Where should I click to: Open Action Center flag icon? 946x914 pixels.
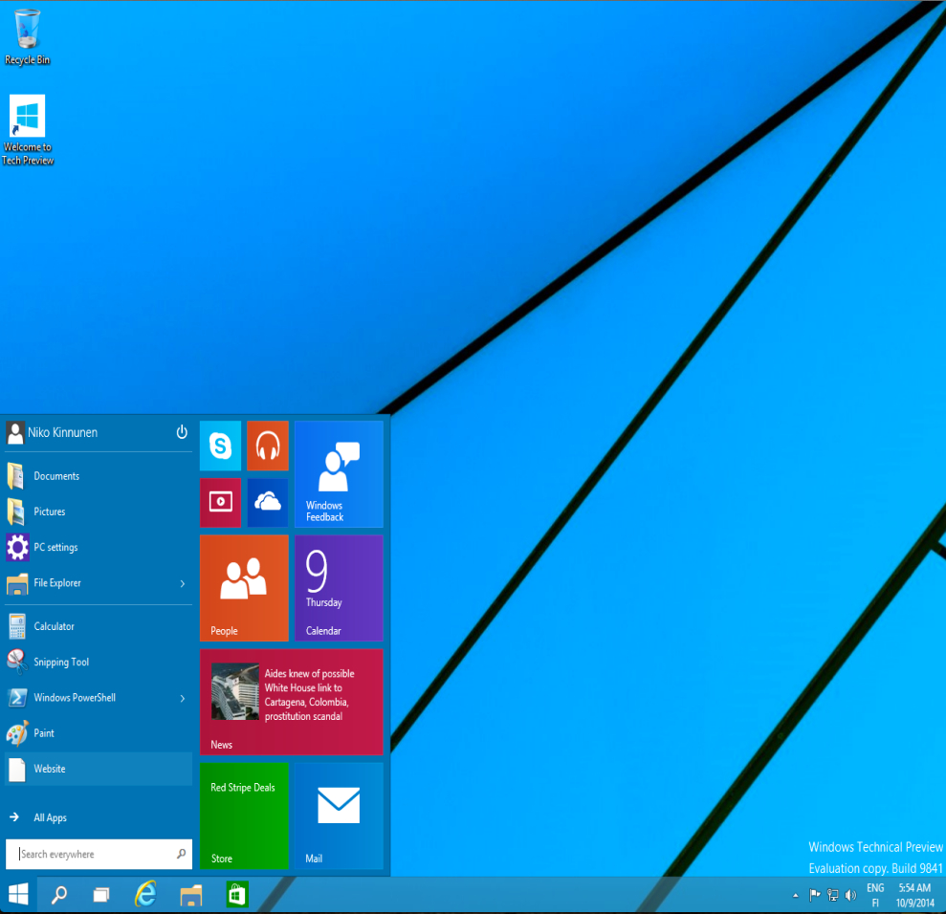tap(814, 895)
